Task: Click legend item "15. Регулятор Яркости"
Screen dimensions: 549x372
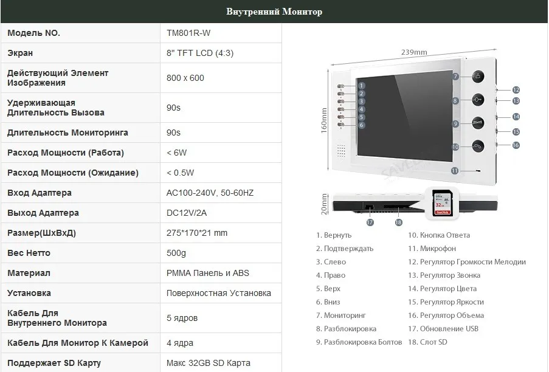Action: (446, 302)
